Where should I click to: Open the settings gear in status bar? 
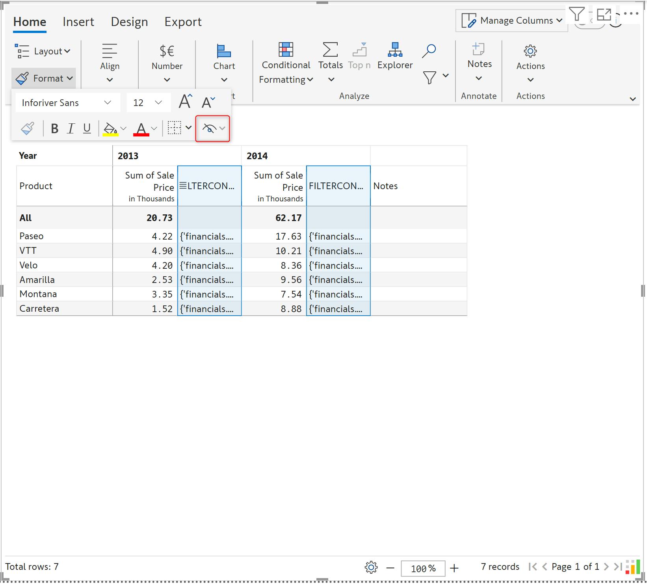[x=371, y=567]
